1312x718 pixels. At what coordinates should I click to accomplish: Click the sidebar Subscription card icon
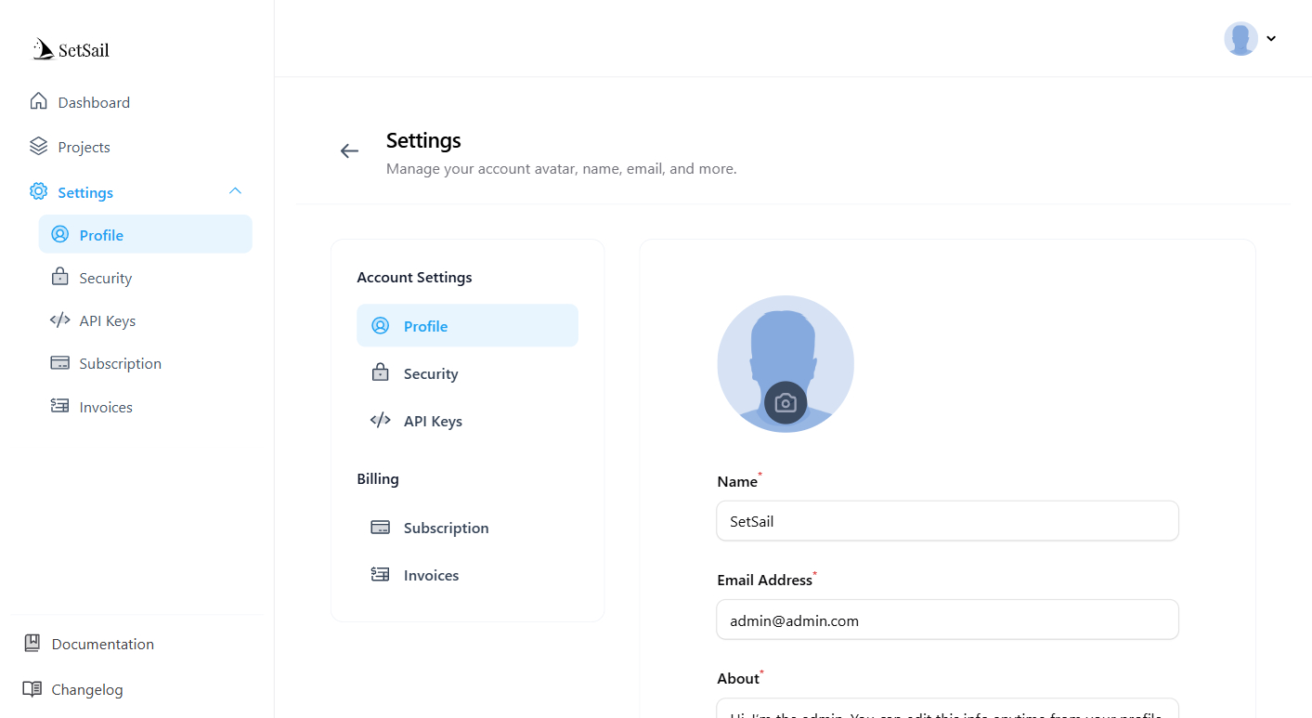coord(60,363)
